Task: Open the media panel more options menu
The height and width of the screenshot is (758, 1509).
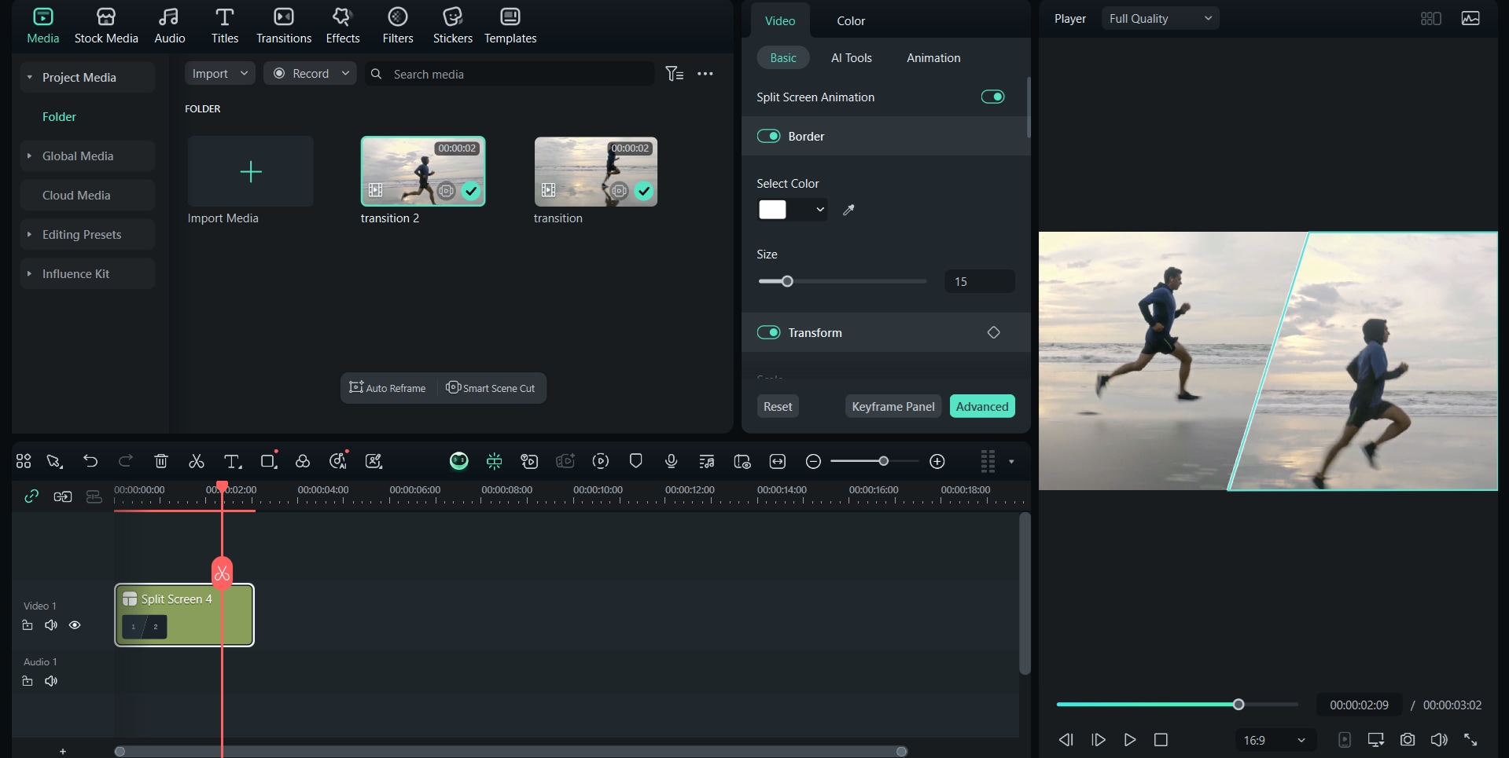Action: click(705, 74)
